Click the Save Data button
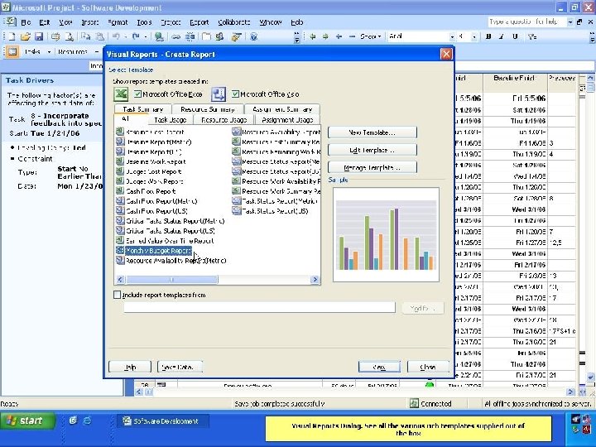596x447 pixels. click(180, 367)
